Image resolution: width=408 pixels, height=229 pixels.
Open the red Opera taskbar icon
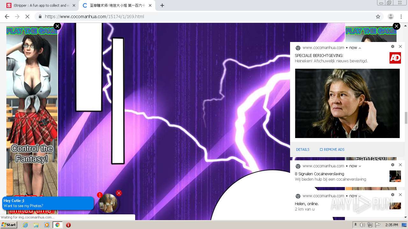(x=68, y=225)
